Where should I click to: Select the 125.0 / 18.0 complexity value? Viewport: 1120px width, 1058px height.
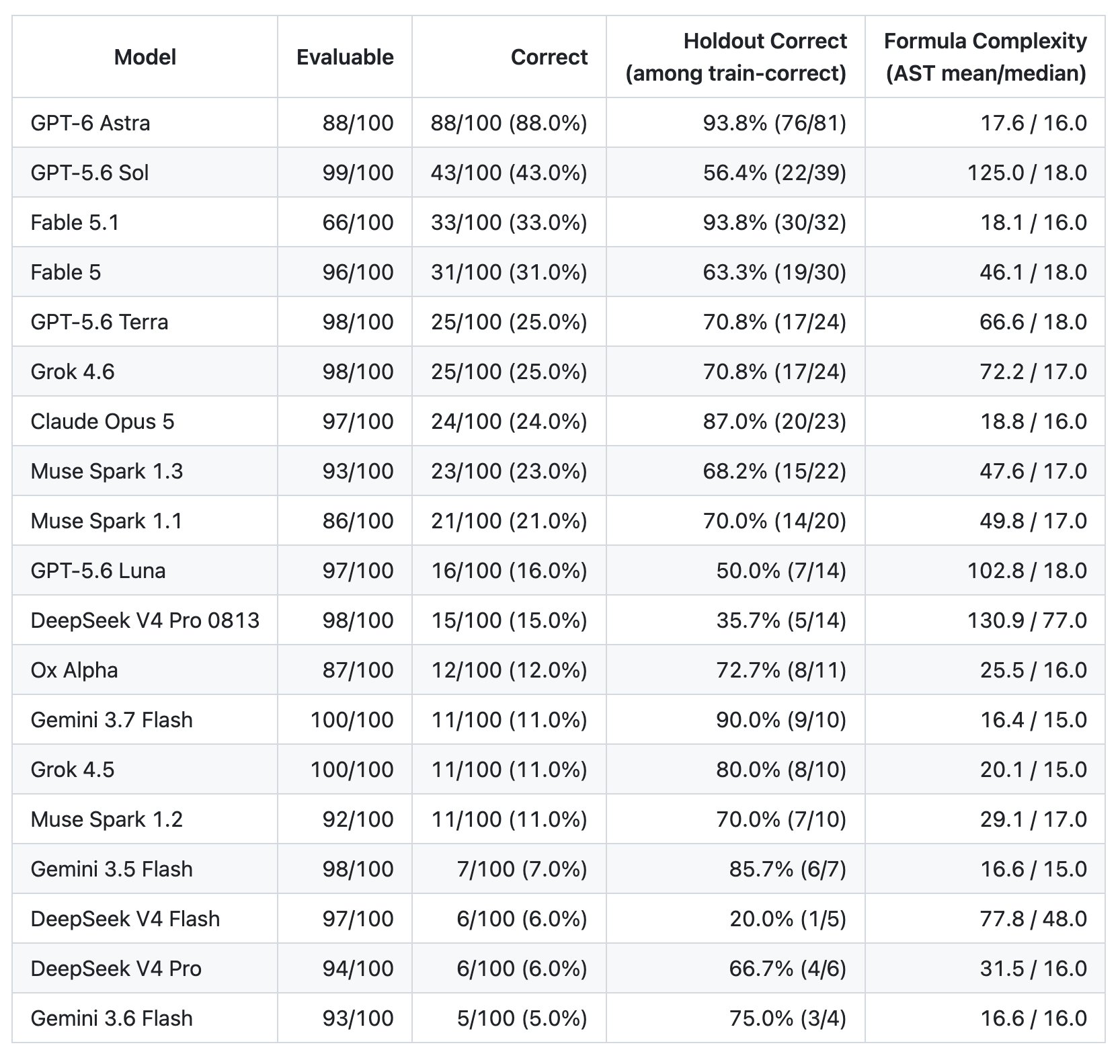tap(1027, 173)
